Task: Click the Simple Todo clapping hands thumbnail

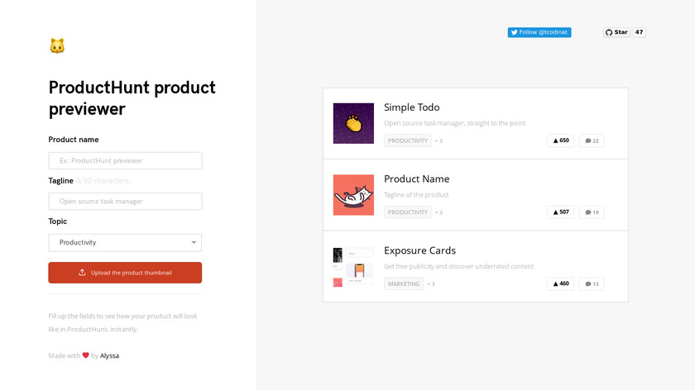Action: click(353, 123)
